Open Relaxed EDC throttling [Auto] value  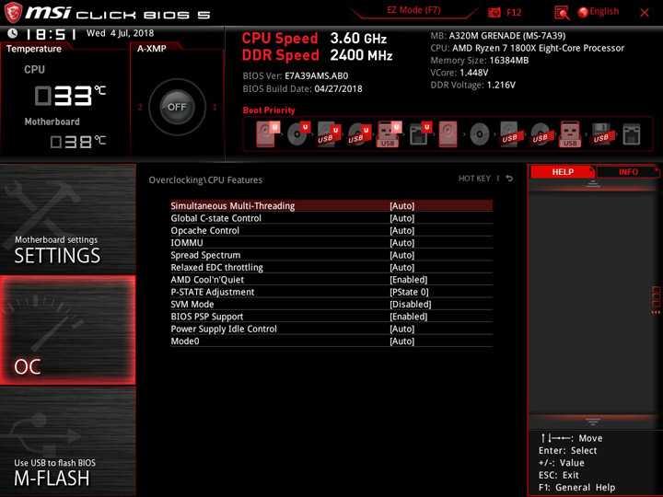pos(402,267)
